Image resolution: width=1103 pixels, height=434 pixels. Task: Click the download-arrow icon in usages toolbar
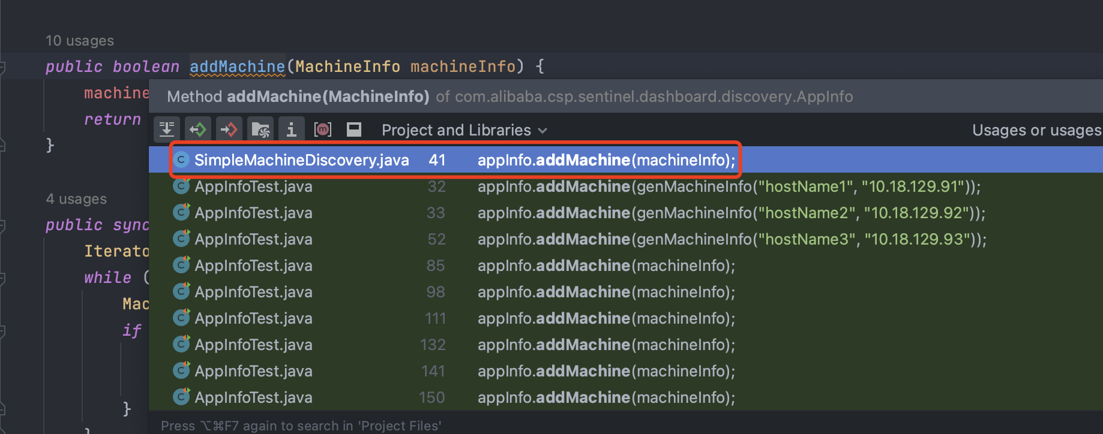click(x=167, y=129)
